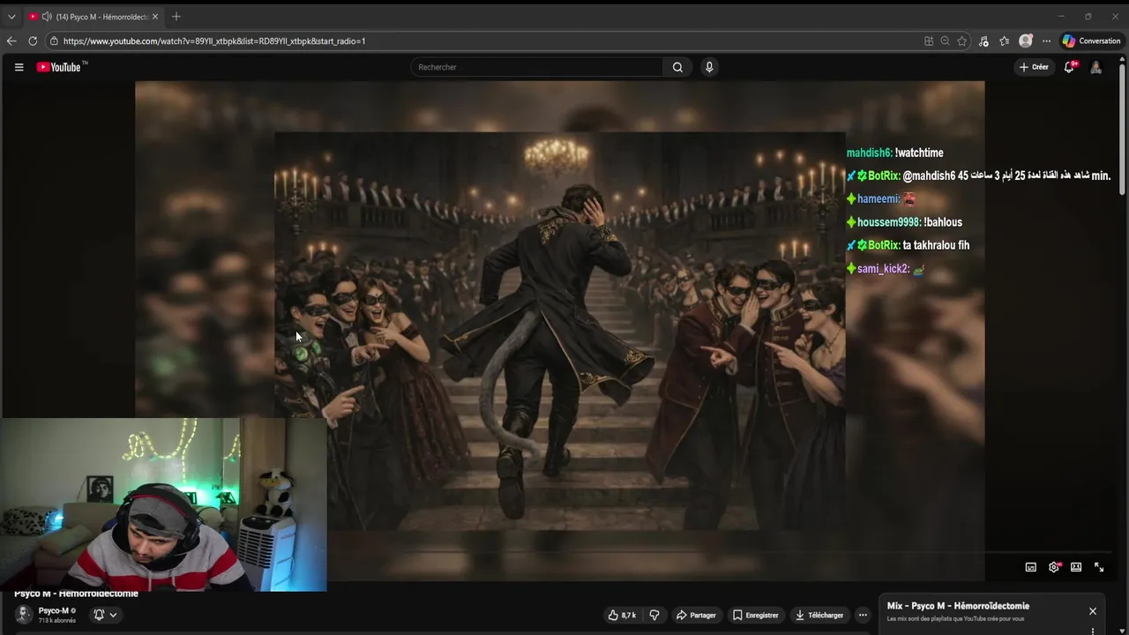Click the apps icon in address bar

point(929,41)
